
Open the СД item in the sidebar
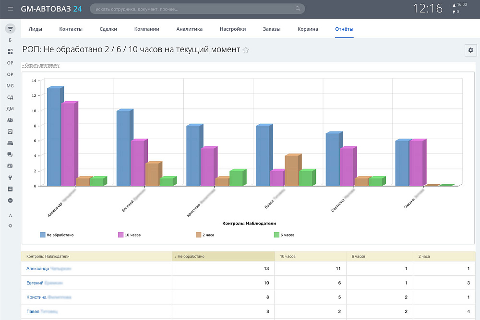10,97
